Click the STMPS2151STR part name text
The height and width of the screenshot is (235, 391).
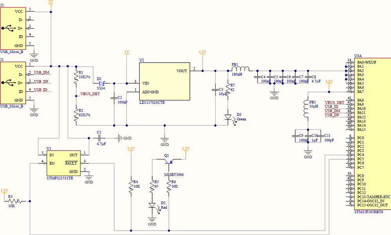(60, 178)
